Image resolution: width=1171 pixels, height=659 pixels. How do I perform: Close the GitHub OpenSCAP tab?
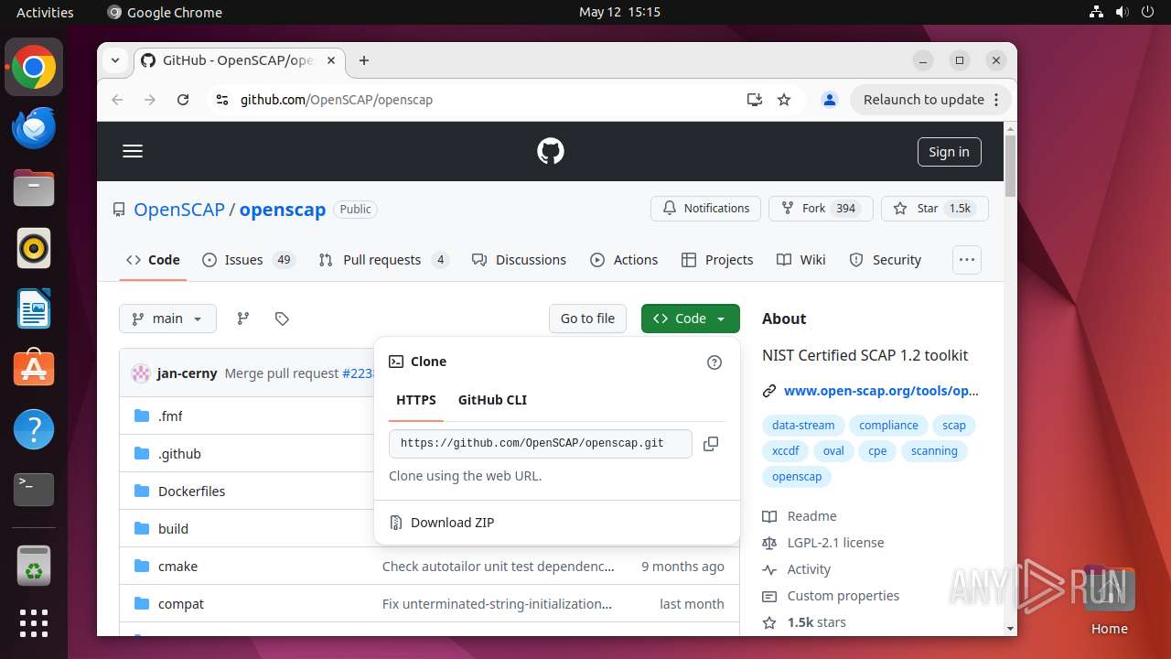coord(331,60)
